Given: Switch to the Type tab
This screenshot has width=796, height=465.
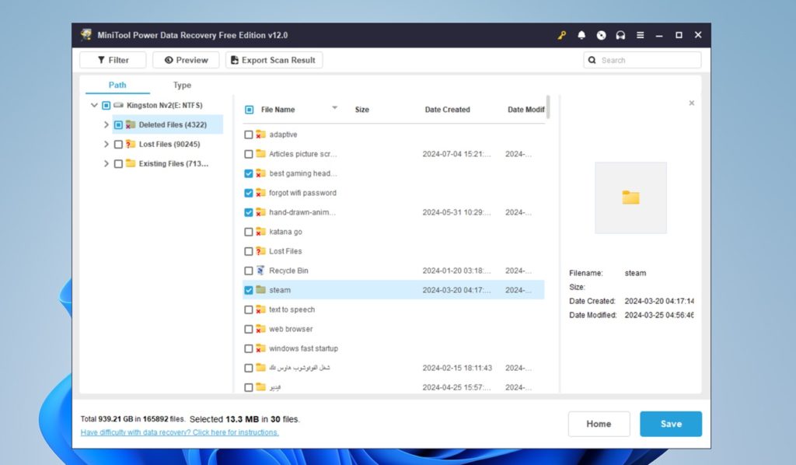Looking at the screenshot, I should [x=182, y=85].
